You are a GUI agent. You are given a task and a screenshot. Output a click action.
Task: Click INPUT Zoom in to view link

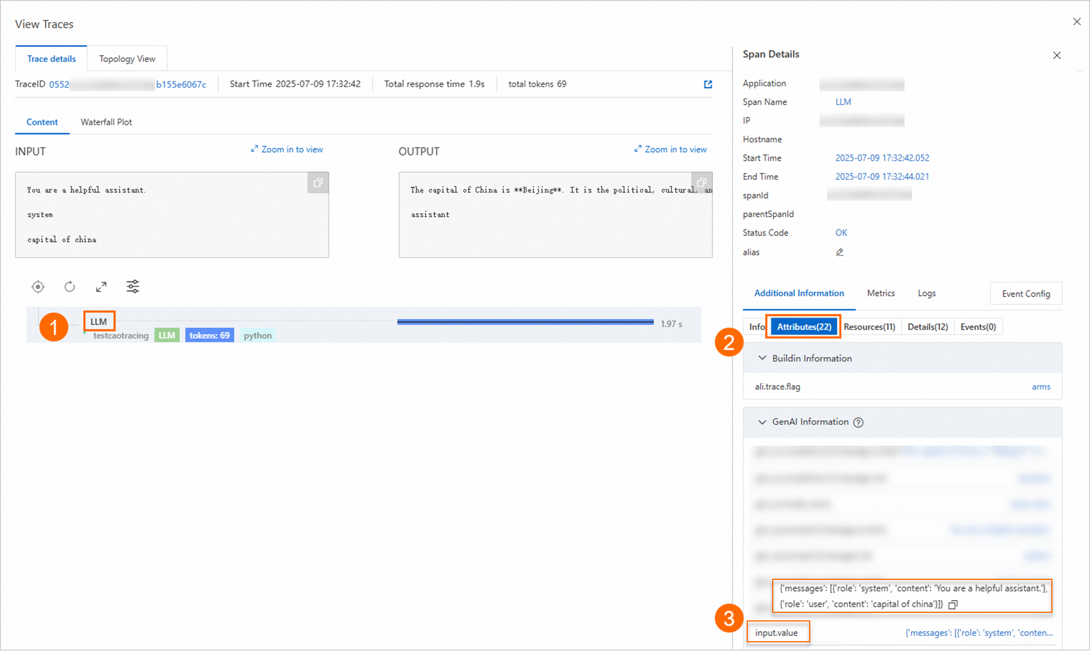click(287, 149)
